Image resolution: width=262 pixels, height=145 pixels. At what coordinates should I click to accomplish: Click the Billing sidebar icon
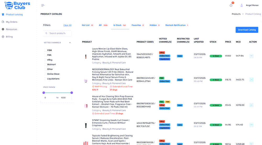click(3, 37)
